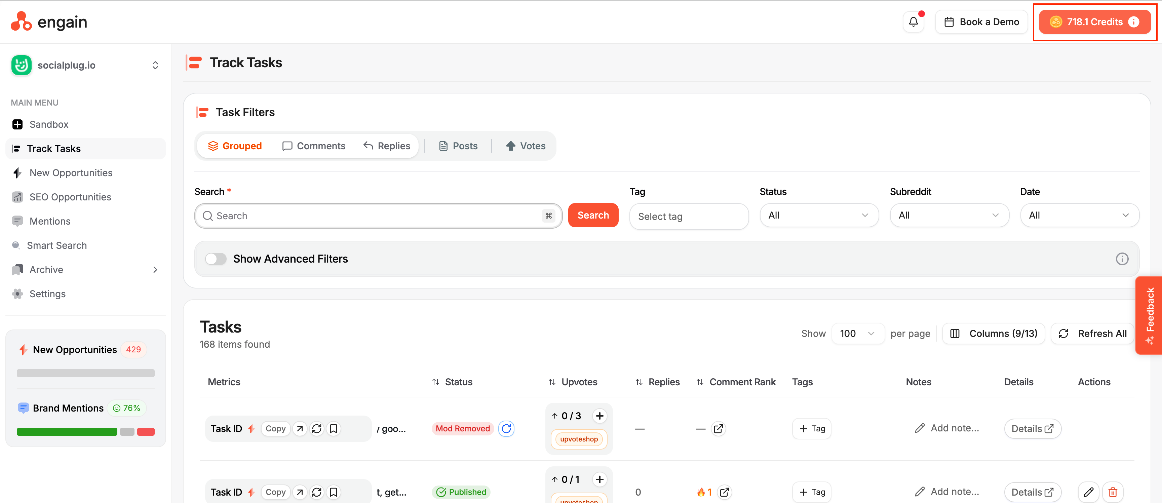Open the Columns (9/13) selector
Viewport: 1162px width, 503px height.
point(993,334)
